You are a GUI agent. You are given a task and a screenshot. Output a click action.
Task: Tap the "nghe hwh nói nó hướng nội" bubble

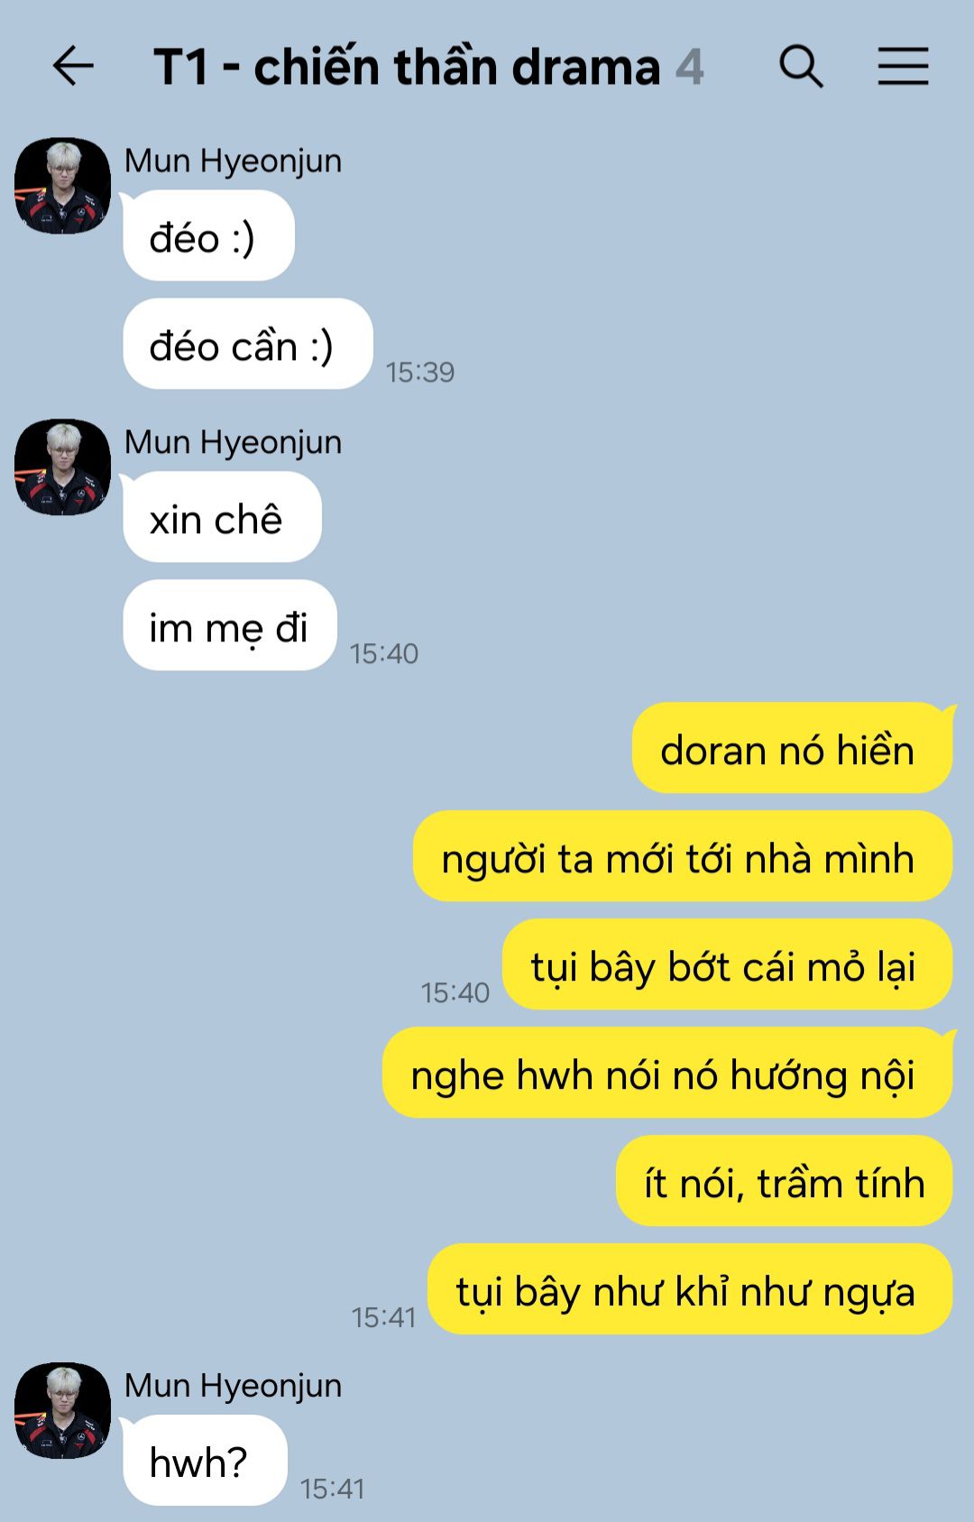667,1074
